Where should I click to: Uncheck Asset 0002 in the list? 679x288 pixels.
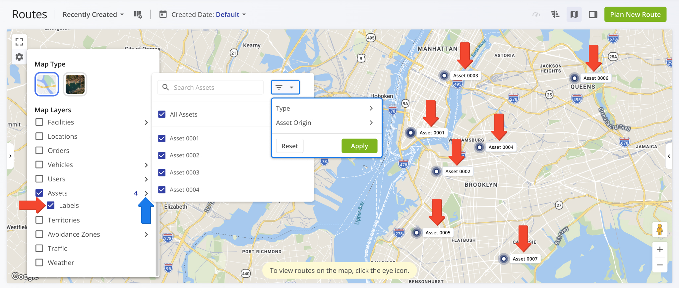pos(162,155)
